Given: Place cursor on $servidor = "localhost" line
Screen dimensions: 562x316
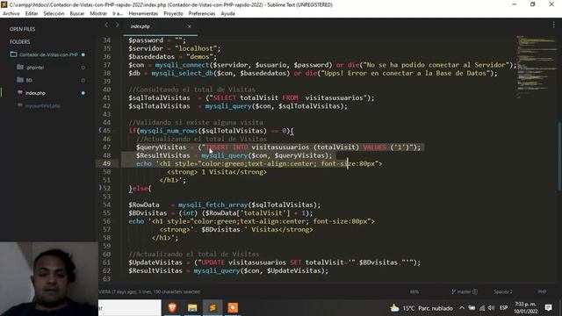Looking at the screenshot, I should pos(175,48).
